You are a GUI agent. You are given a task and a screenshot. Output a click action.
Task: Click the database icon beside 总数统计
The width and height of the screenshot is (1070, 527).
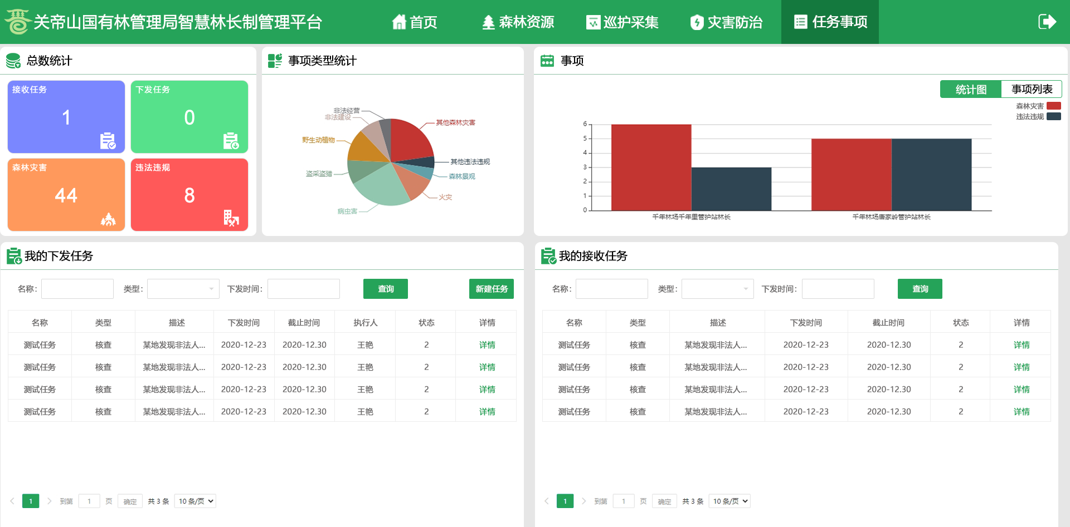point(13,61)
